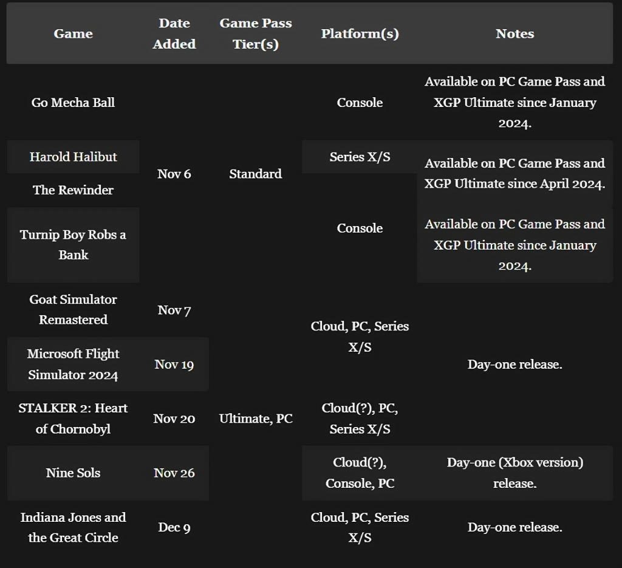The width and height of the screenshot is (622, 568).
Task: Click the Ultimate, PC tier cell
Action: tap(256, 419)
